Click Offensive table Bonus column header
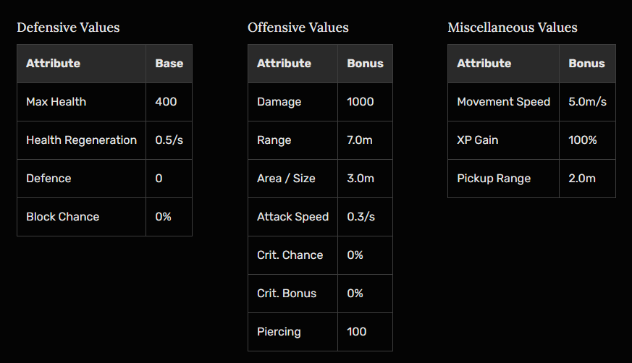Viewport: 632px width, 363px height. click(365, 64)
